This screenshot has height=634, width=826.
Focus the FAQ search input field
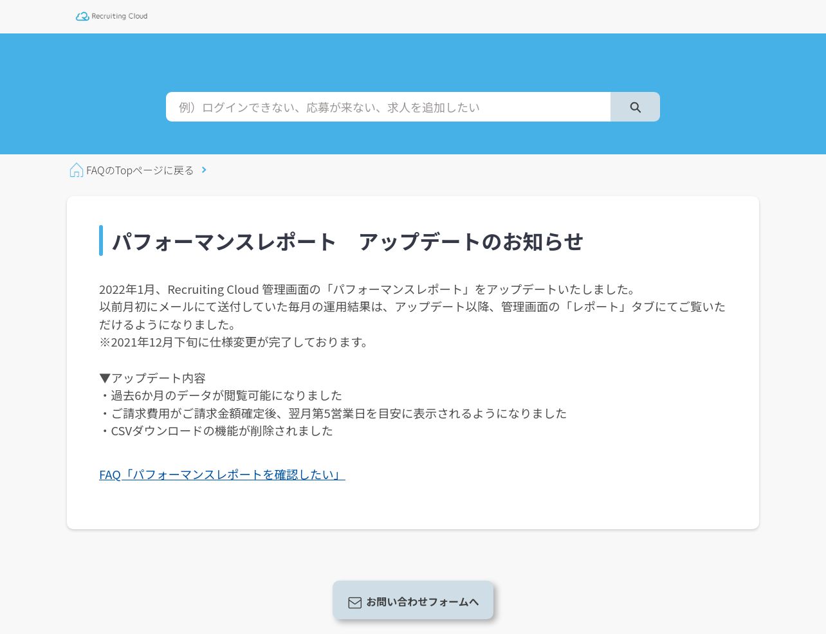[x=388, y=107]
